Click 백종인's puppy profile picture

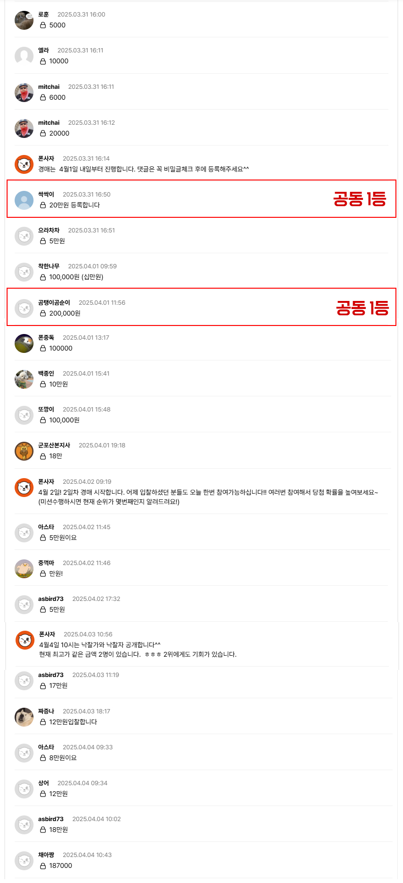pos(24,379)
